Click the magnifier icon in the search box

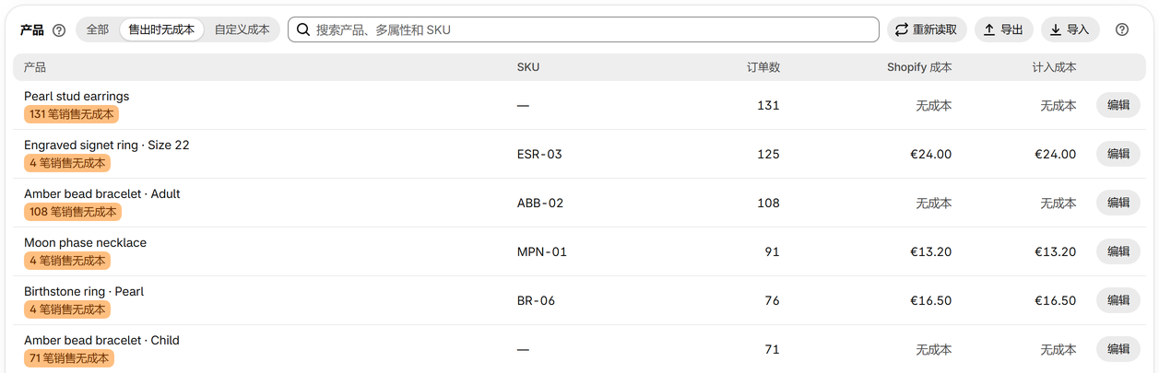(x=303, y=29)
